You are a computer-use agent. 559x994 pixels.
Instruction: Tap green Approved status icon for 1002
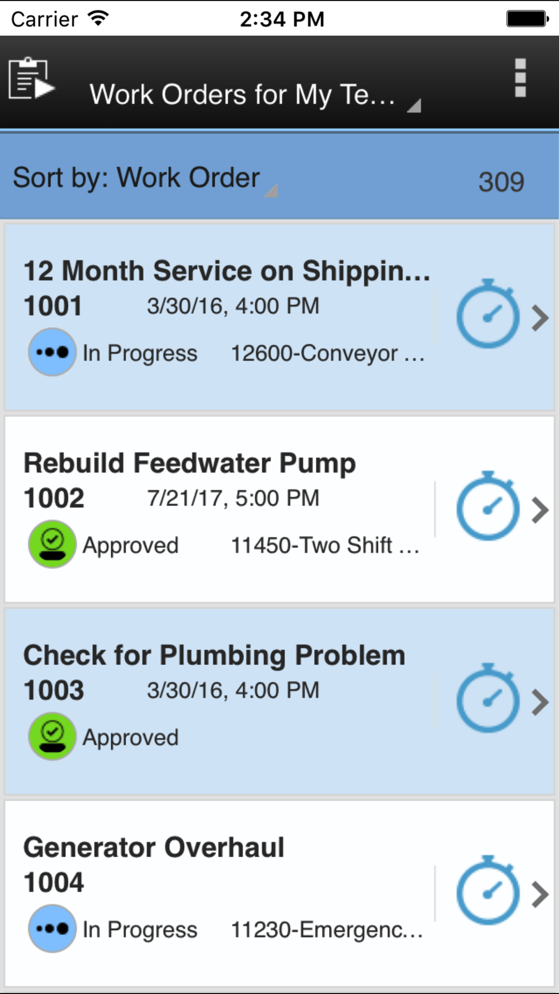click(52, 545)
